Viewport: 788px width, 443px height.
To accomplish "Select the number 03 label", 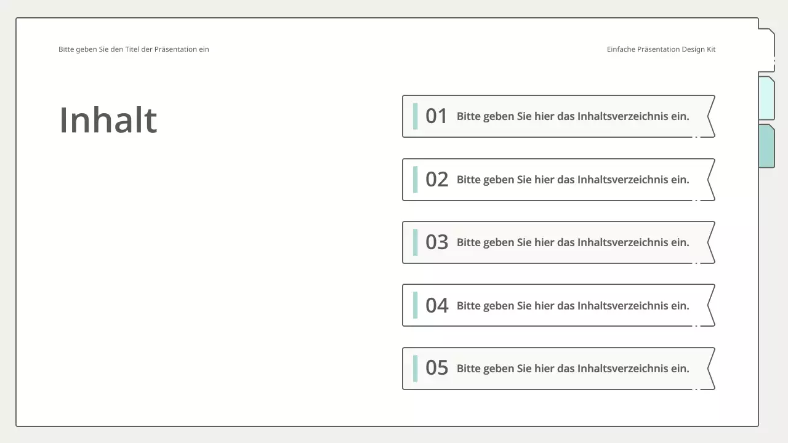I will (436, 242).
